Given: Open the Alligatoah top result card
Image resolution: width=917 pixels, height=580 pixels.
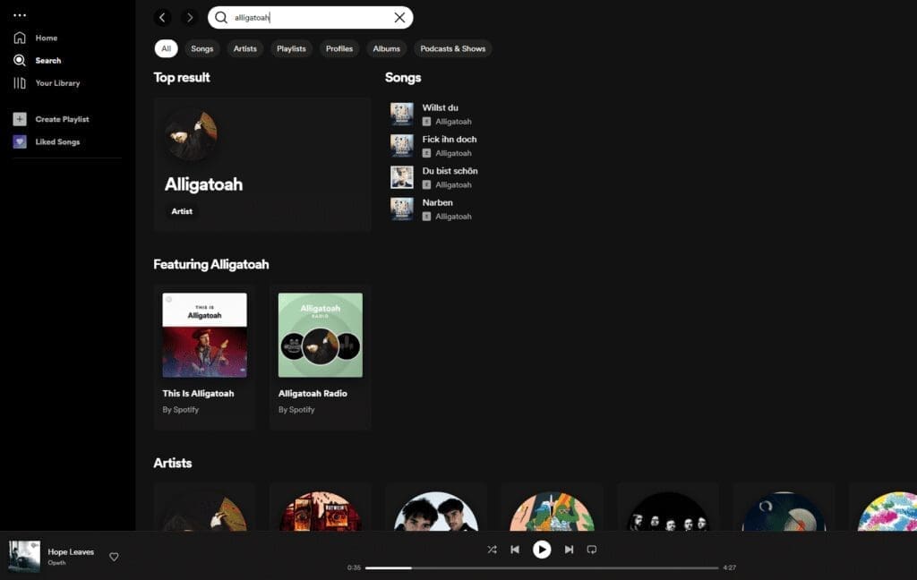Looking at the screenshot, I should pyautogui.click(x=262, y=165).
